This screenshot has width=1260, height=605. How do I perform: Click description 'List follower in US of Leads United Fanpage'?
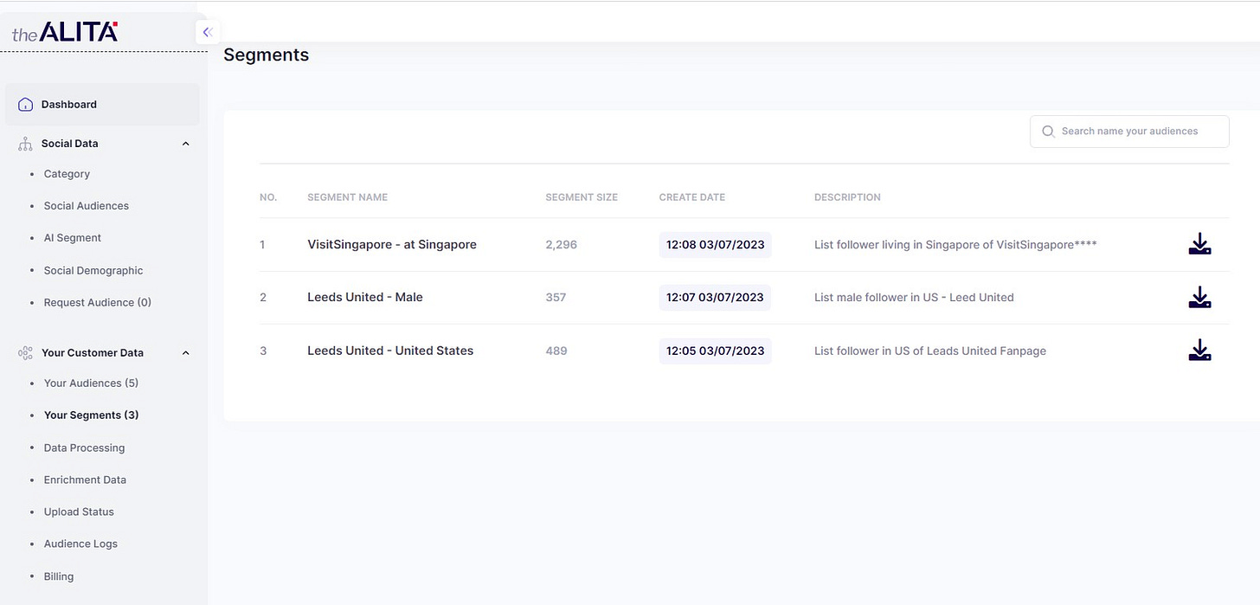pos(930,351)
